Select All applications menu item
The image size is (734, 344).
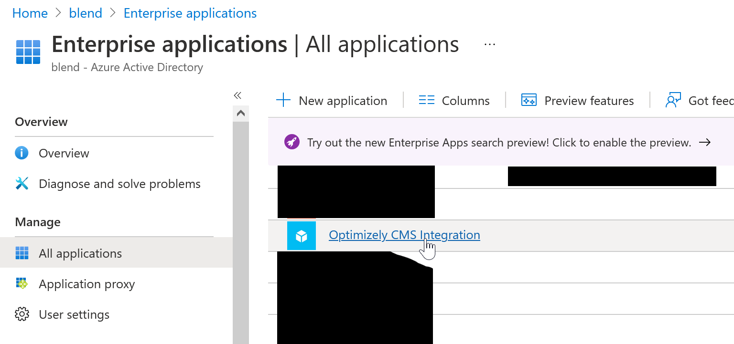pyautogui.click(x=116, y=253)
